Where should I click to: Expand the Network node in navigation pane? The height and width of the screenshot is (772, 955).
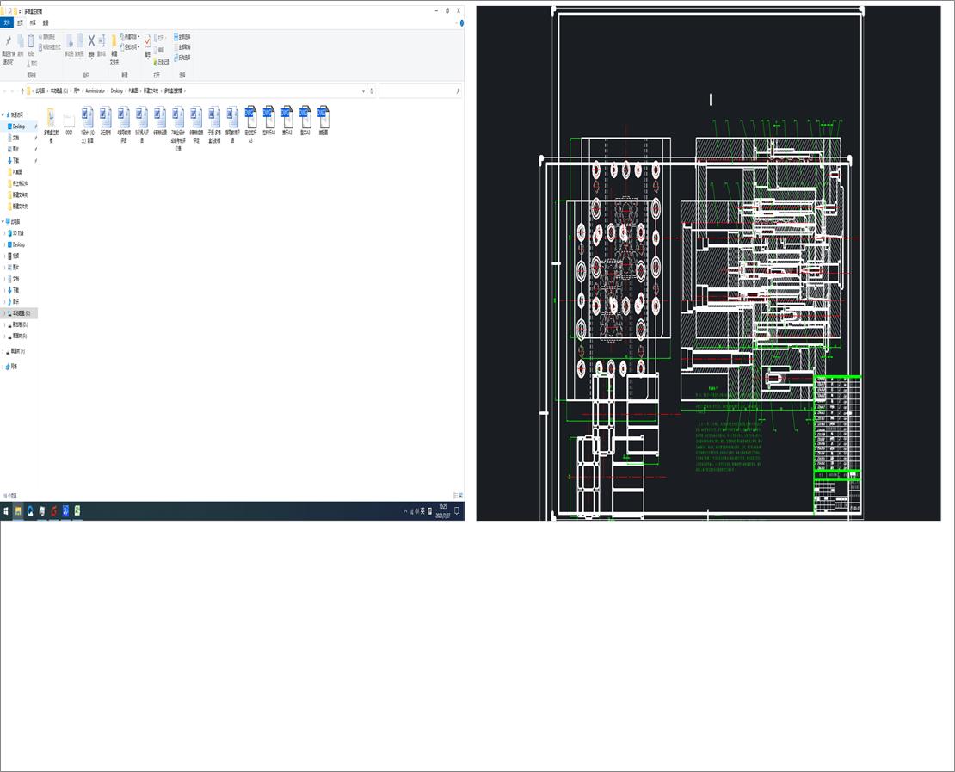pos(3,367)
